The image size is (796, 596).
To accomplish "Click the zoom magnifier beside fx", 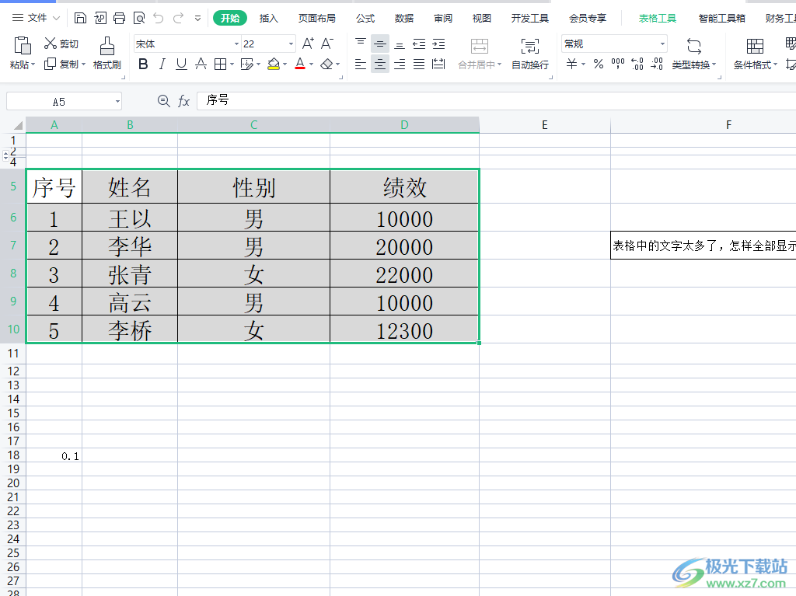I will (163, 101).
